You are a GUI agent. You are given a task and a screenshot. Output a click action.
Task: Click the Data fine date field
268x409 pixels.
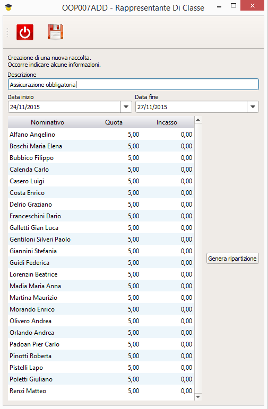coord(191,107)
